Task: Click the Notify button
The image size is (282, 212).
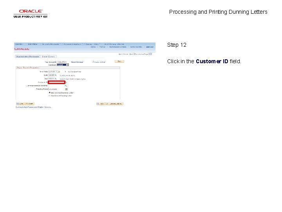Action: tap(29, 104)
